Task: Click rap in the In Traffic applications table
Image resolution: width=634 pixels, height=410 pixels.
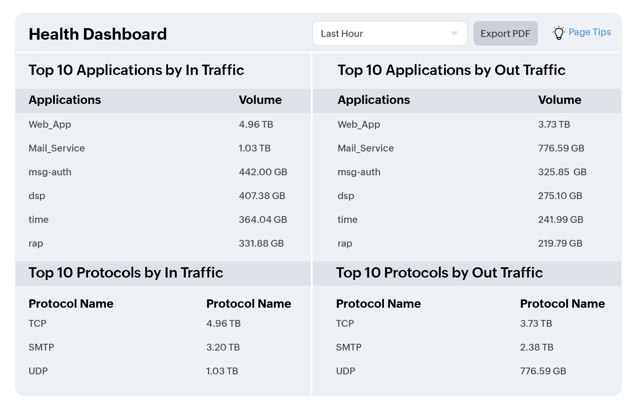Action: pyautogui.click(x=36, y=243)
